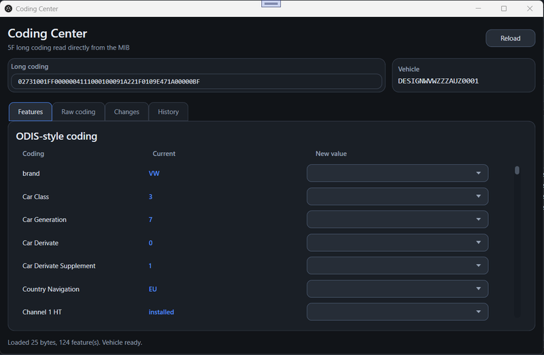Click the Channel 1 HT row label
This screenshot has height=355, width=544.
[x=42, y=312]
